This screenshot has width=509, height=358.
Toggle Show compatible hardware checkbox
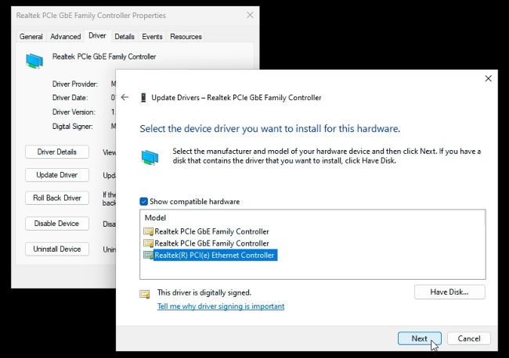click(143, 202)
